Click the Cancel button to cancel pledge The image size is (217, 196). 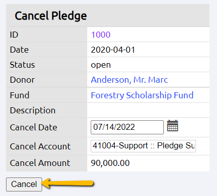pos(24,184)
